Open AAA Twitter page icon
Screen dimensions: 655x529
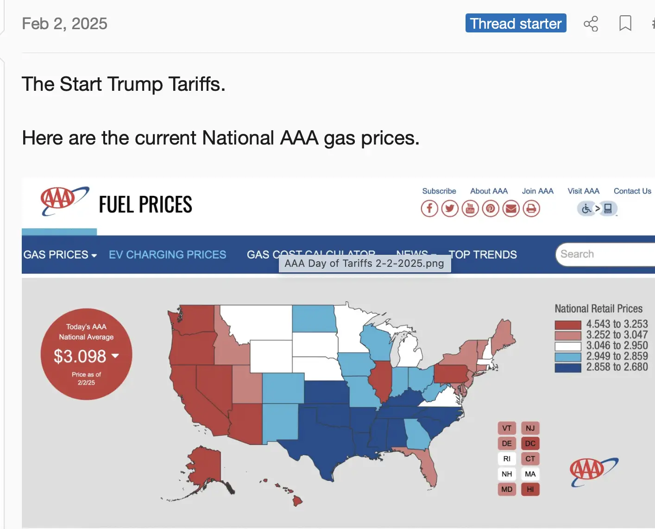coord(450,208)
